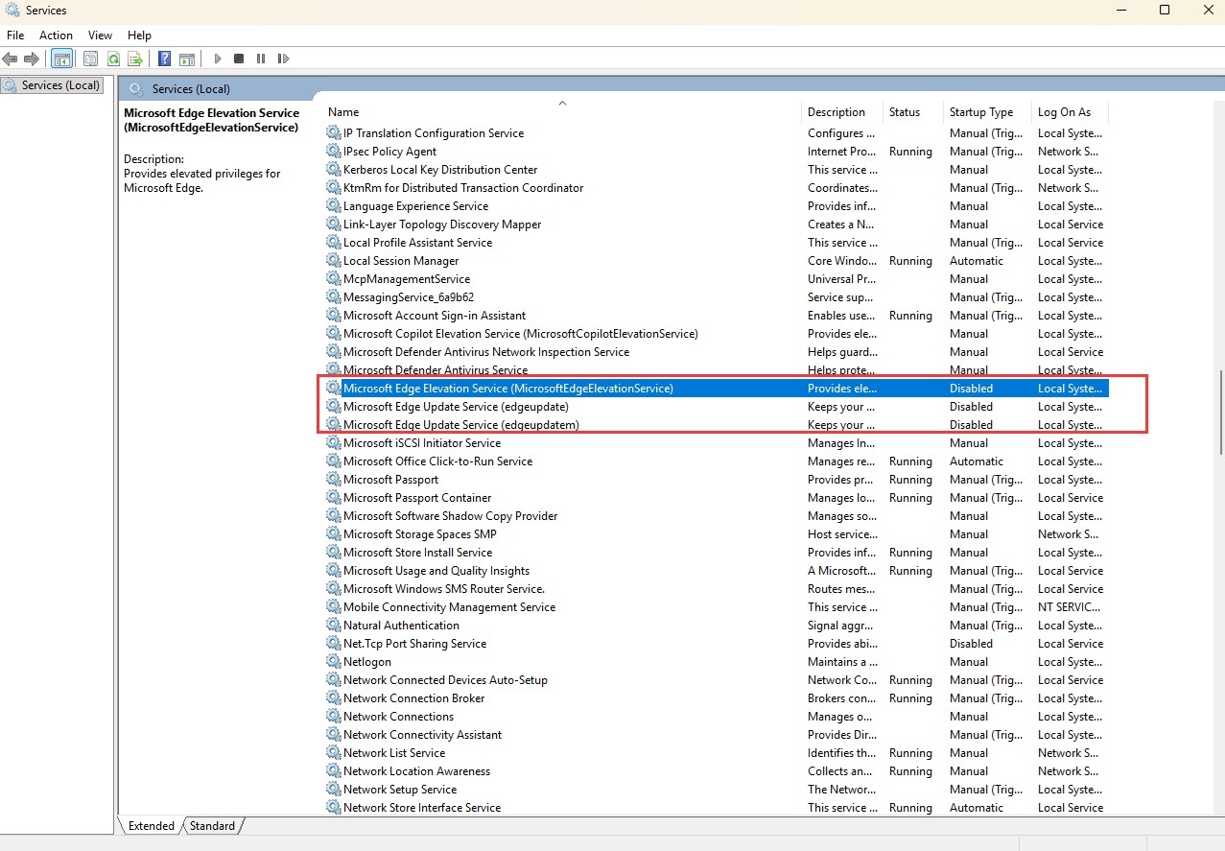
Task: Click gear icon beside Microsoft Office Click-to-Run Service
Action: [334, 461]
